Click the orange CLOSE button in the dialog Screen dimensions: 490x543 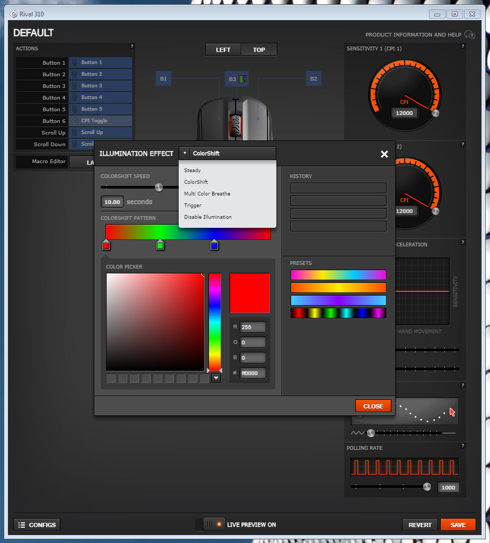[373, 406]
